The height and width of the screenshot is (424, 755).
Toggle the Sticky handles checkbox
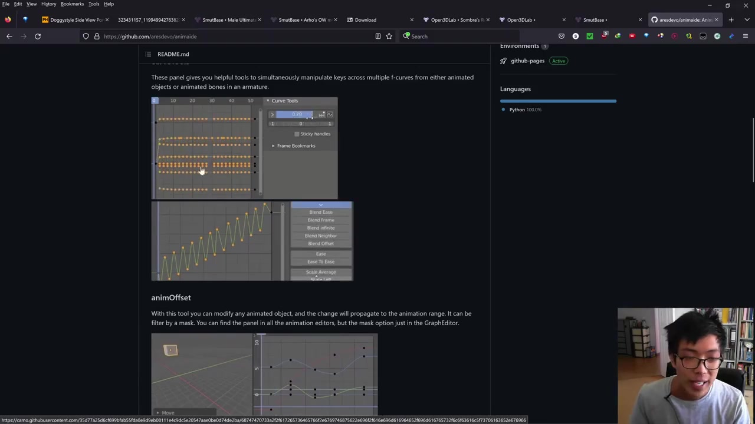tap(297, 134)
